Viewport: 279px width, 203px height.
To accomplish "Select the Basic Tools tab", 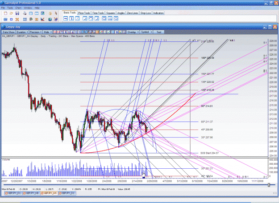I will tap(70, 12).
